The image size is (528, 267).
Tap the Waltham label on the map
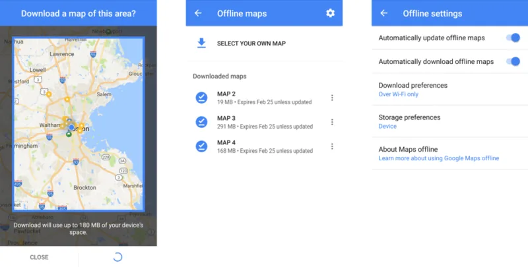pyautogui.click(x=50, y=125)
